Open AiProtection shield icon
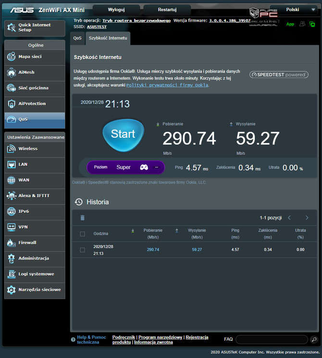The width and height of the screenshot is (322, 358). click(11, 104)
